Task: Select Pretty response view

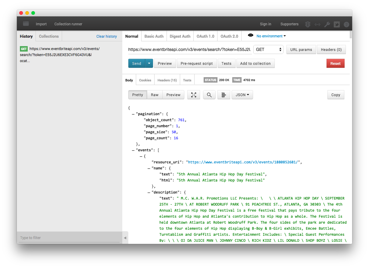Action: coord(138,95)
